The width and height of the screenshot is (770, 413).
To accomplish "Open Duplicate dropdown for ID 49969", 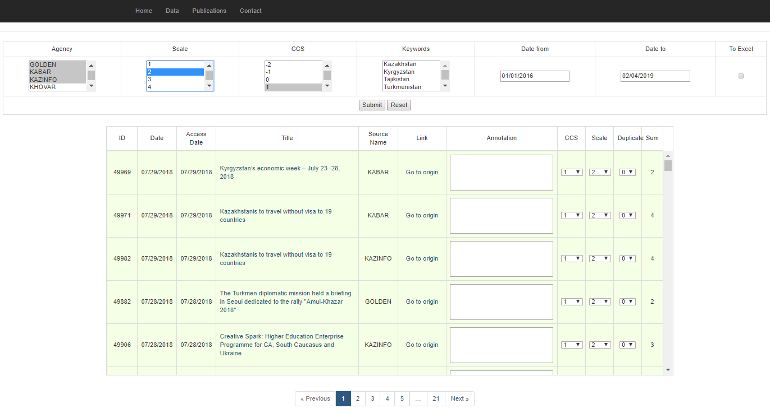I will (627, 172).
